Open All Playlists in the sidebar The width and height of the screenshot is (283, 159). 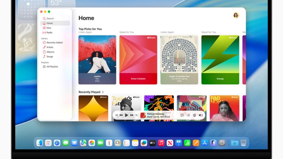pyautogui.click(x=55, y=67)
